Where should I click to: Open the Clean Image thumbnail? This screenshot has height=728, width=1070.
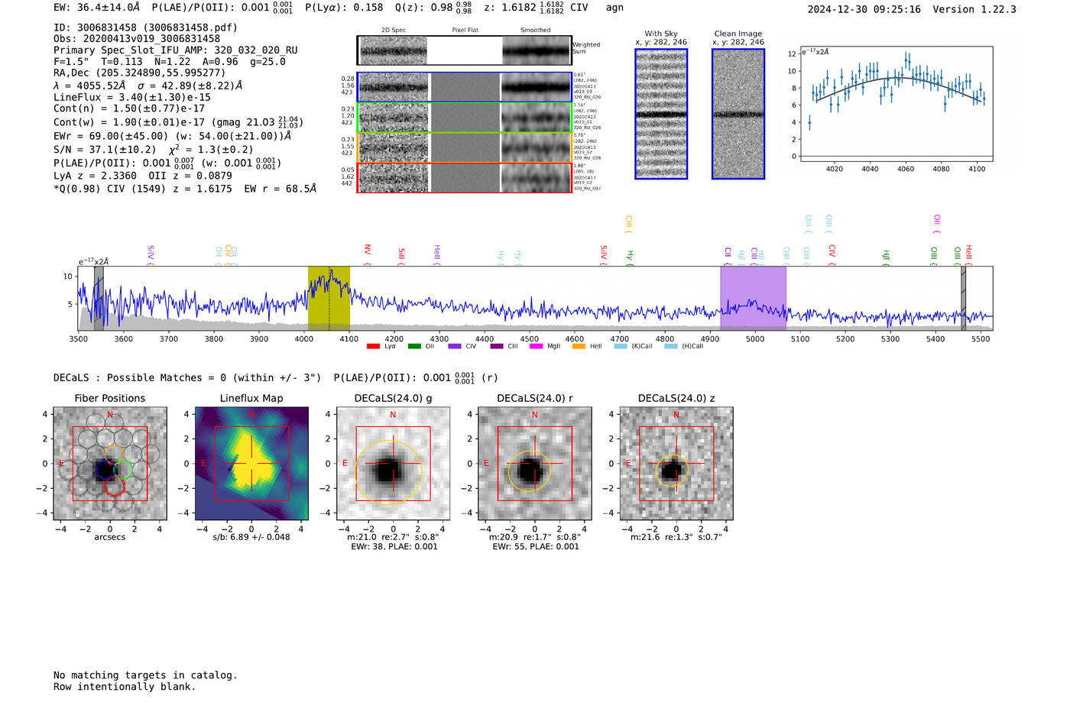738,114
